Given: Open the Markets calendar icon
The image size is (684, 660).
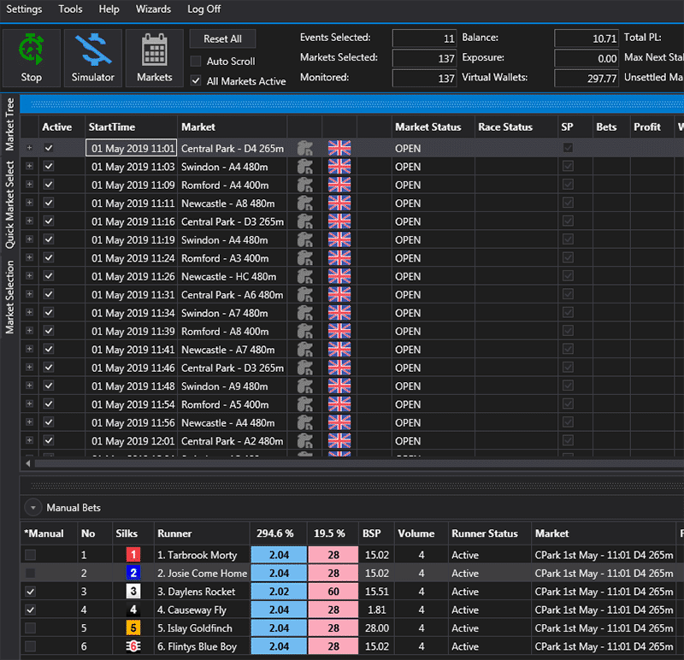Looking at the screenshot, I should coord(155,58).
